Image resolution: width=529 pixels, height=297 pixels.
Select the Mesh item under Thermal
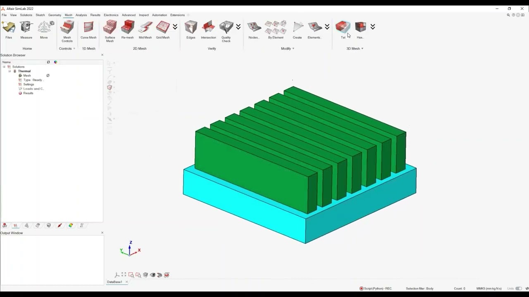click(27, 75)
